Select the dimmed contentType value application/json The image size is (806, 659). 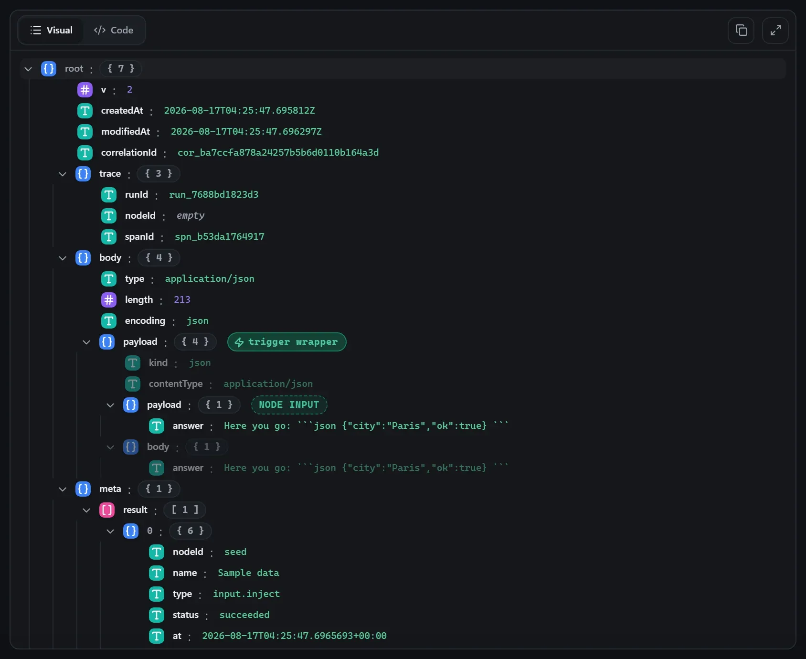268,384
